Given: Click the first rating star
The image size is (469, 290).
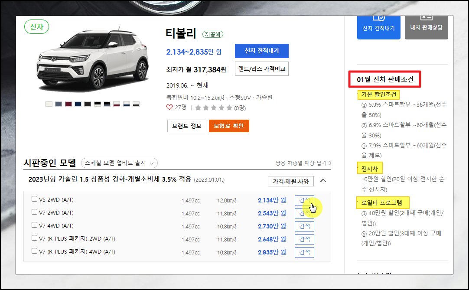Looking at the screenshot, I should [x=198, y=108].
